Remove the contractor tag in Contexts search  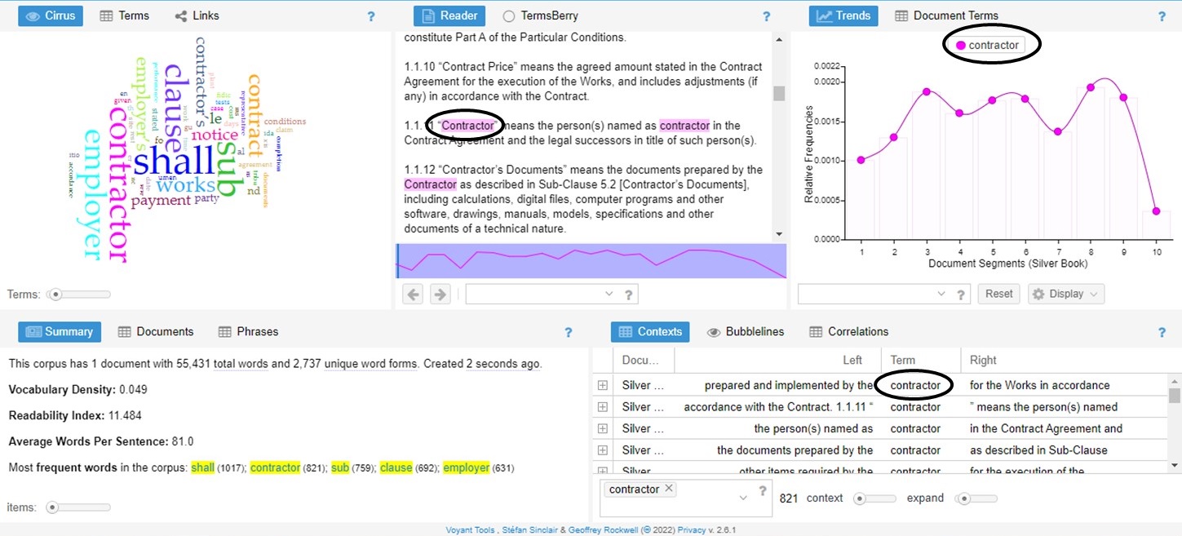[669, 489]
